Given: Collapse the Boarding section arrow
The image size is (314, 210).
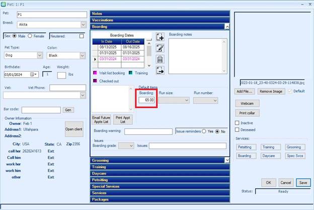Looking at the screenshot, I should (226, 26).
